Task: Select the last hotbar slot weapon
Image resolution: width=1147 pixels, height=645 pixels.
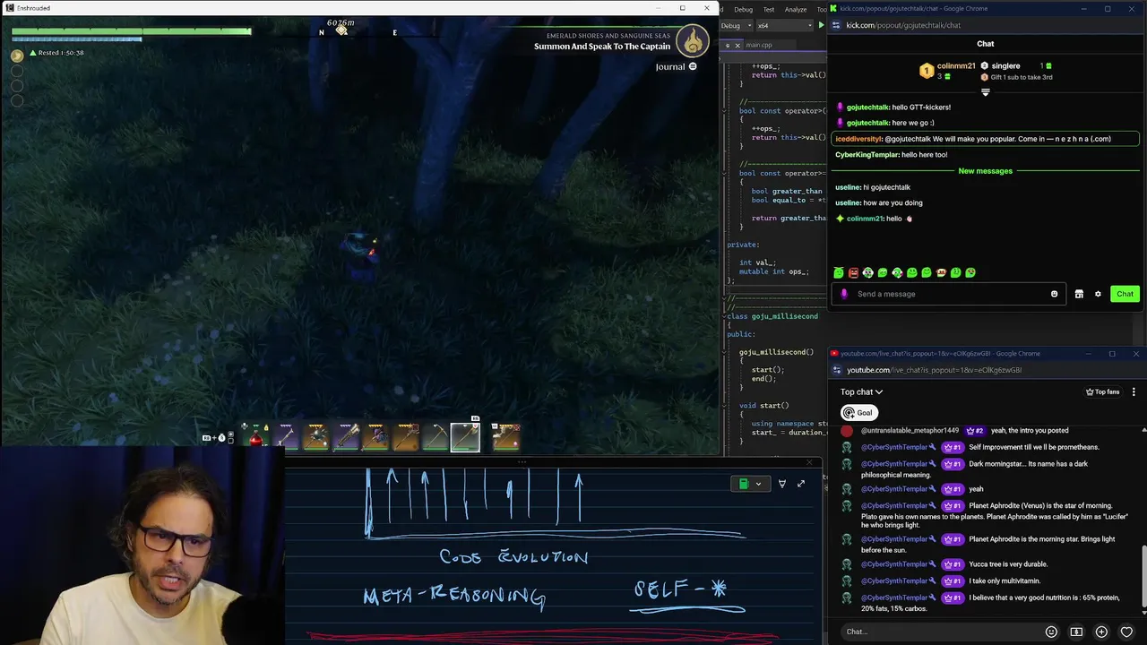Action: pos(506,436)
